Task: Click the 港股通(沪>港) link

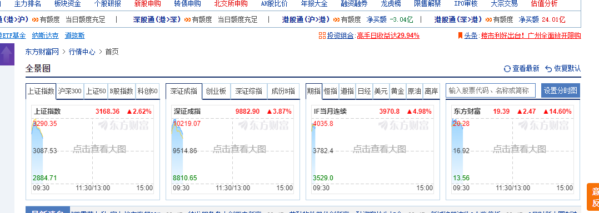Action: point(306,20)
